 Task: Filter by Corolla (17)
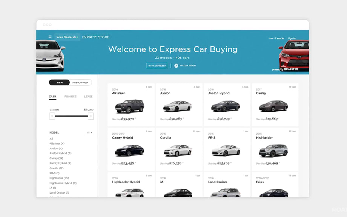[57, 168]
